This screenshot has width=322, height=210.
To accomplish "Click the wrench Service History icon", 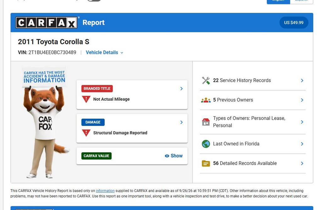I will coord(206,81).
